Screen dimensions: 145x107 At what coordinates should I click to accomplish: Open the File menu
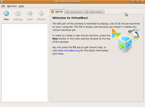pyautogui.click(x=3, y=6)
